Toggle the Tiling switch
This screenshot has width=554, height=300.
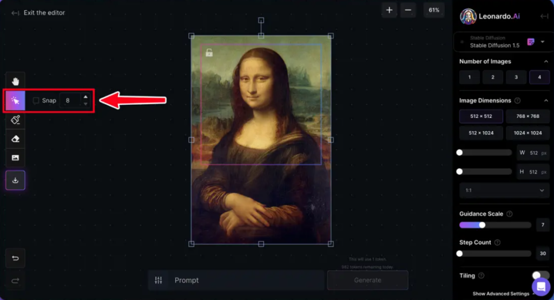click(x=540, y=275)
